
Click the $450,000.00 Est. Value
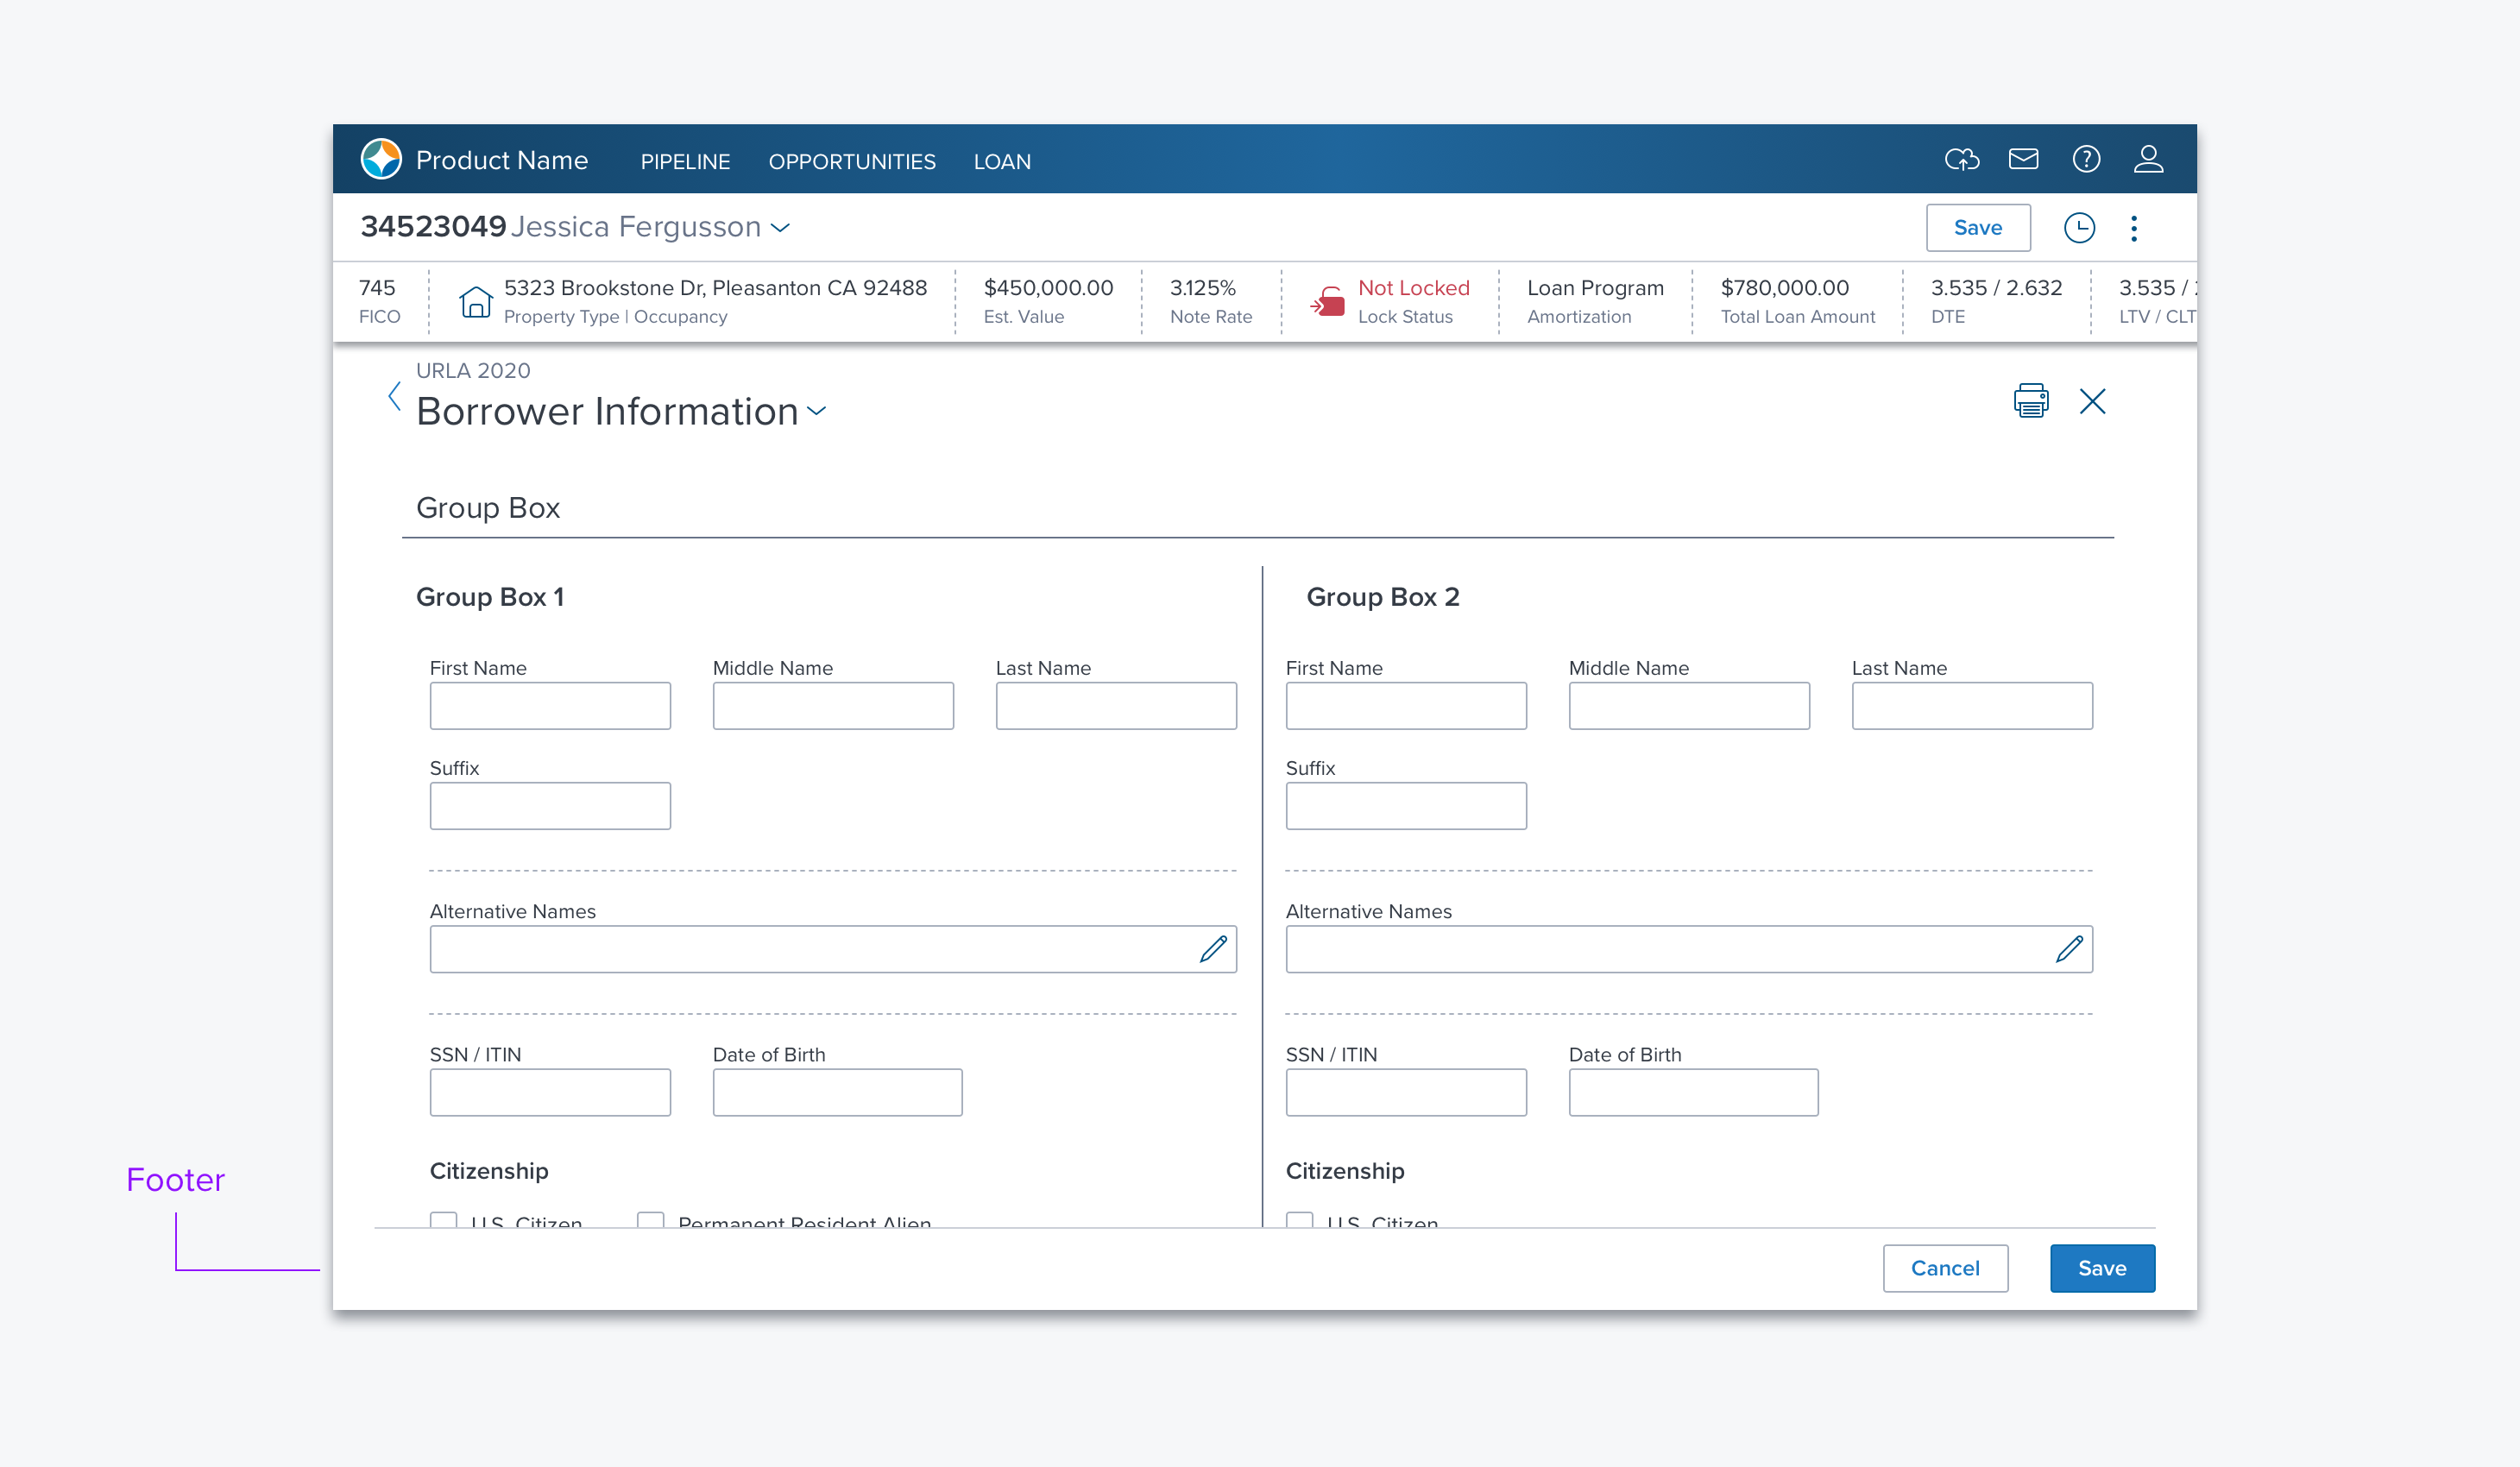coord(1048,288)
